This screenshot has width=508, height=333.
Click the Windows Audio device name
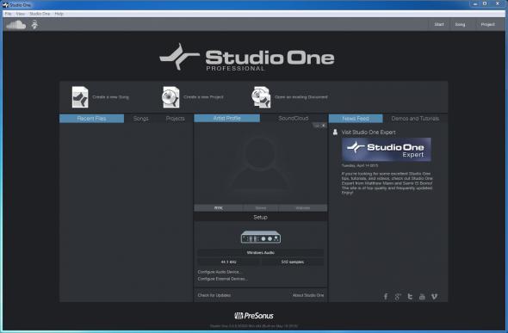coord(261,252)
